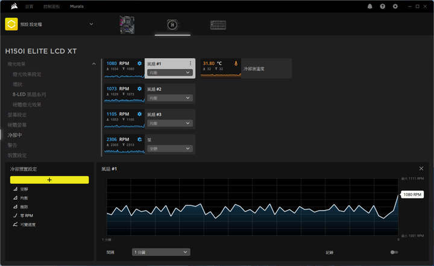Screen dimensions: 434x266
Task: Click the 31.80 °C temperature reading
Action: 212,63
